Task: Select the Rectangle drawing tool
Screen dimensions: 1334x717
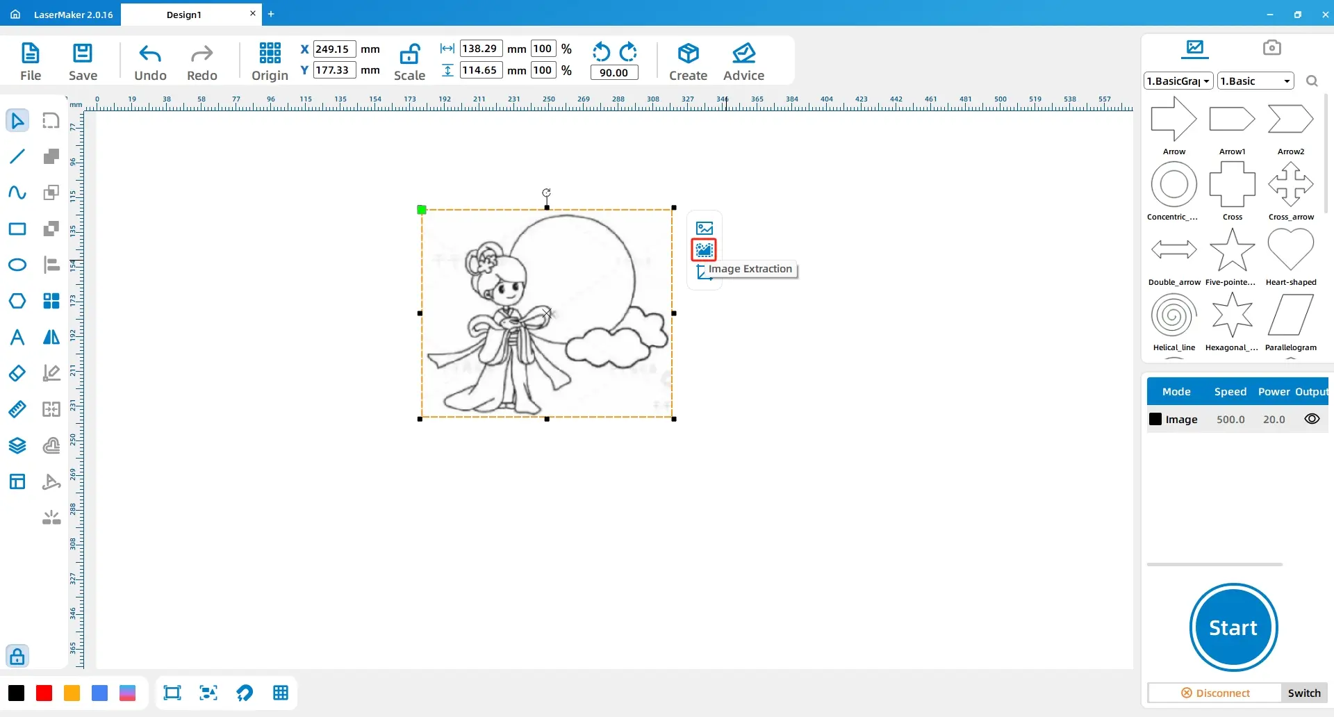Action: 17,229
